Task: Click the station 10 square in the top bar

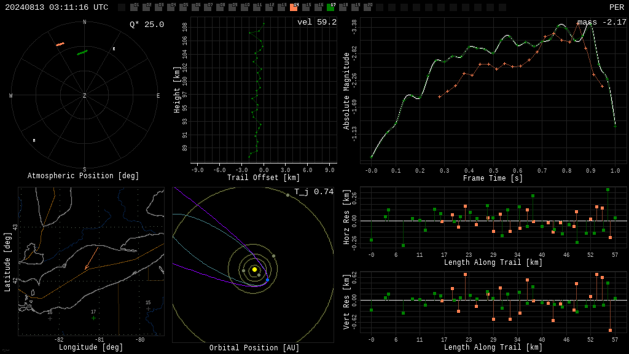Action: 244,7
